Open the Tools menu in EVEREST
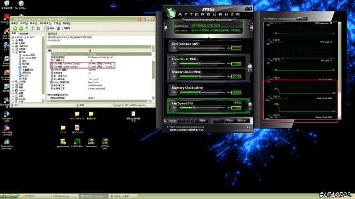This screenshot has width=355, height=199. point(57,23)
